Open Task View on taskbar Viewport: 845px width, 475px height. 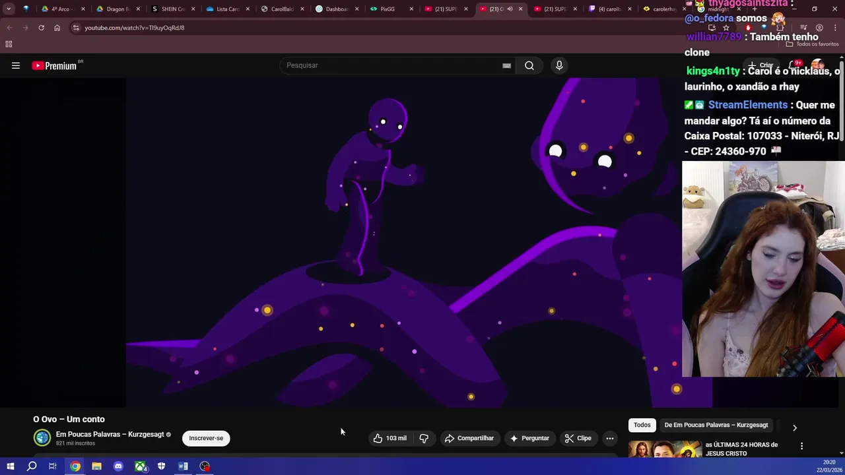53,466
